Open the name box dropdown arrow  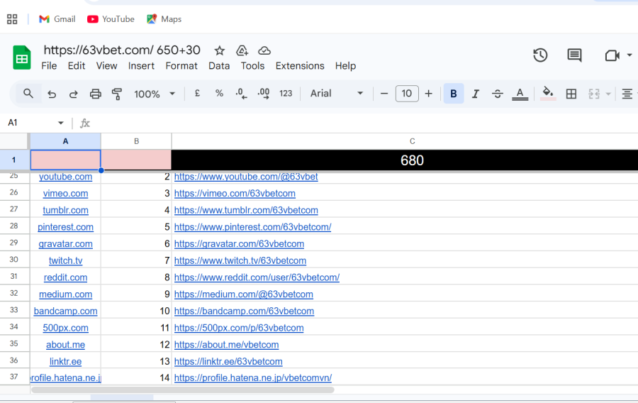61,123
